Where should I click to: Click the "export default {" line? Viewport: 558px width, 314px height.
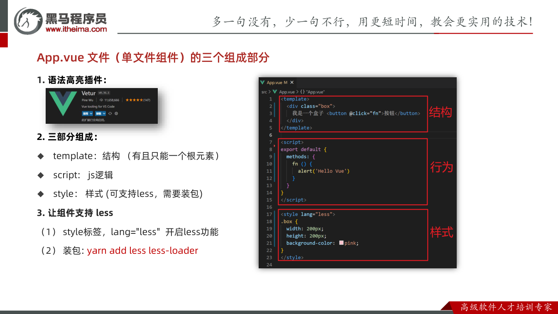pos(303,150)
